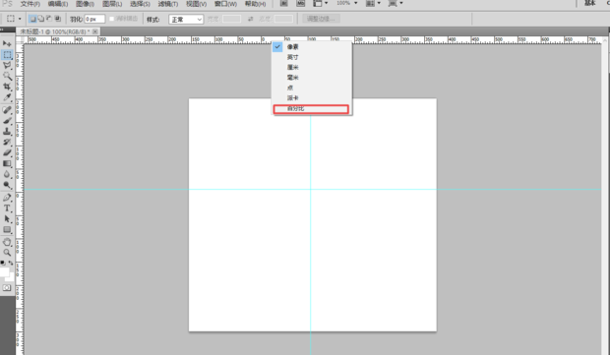Select the Pen tool
This screenshot has width=610, height=355.
[x=7, y=198]
